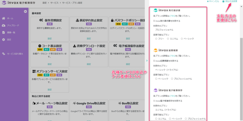Viewport: 243px width, 121px height.
Task: Toggle invox発行請求書を利用する checkbox
Action: [154, 21]
